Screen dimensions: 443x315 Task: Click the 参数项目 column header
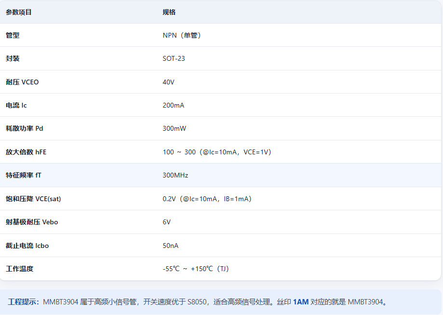[x=19, y=12]
